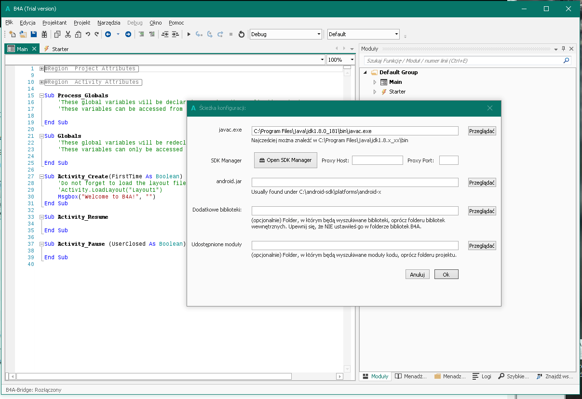Viewport: 582px width, 399px height.
Task: Expand the Project Attributes region
Action: [42, 68]
